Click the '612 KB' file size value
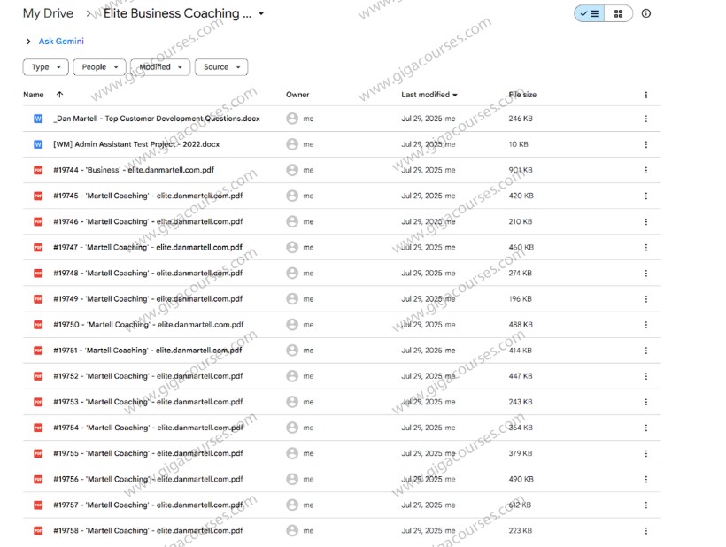The image size is (726, 547). pyautogui.click(x=520, y=505)
